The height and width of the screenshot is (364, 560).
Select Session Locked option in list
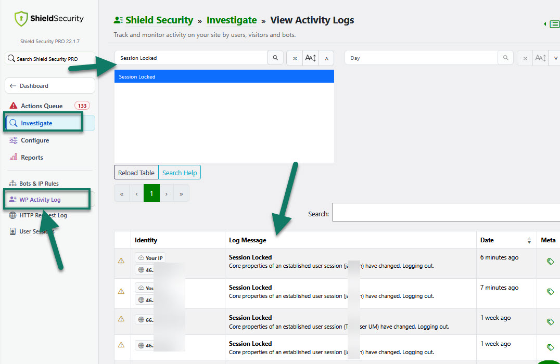[x=224, y=76]
